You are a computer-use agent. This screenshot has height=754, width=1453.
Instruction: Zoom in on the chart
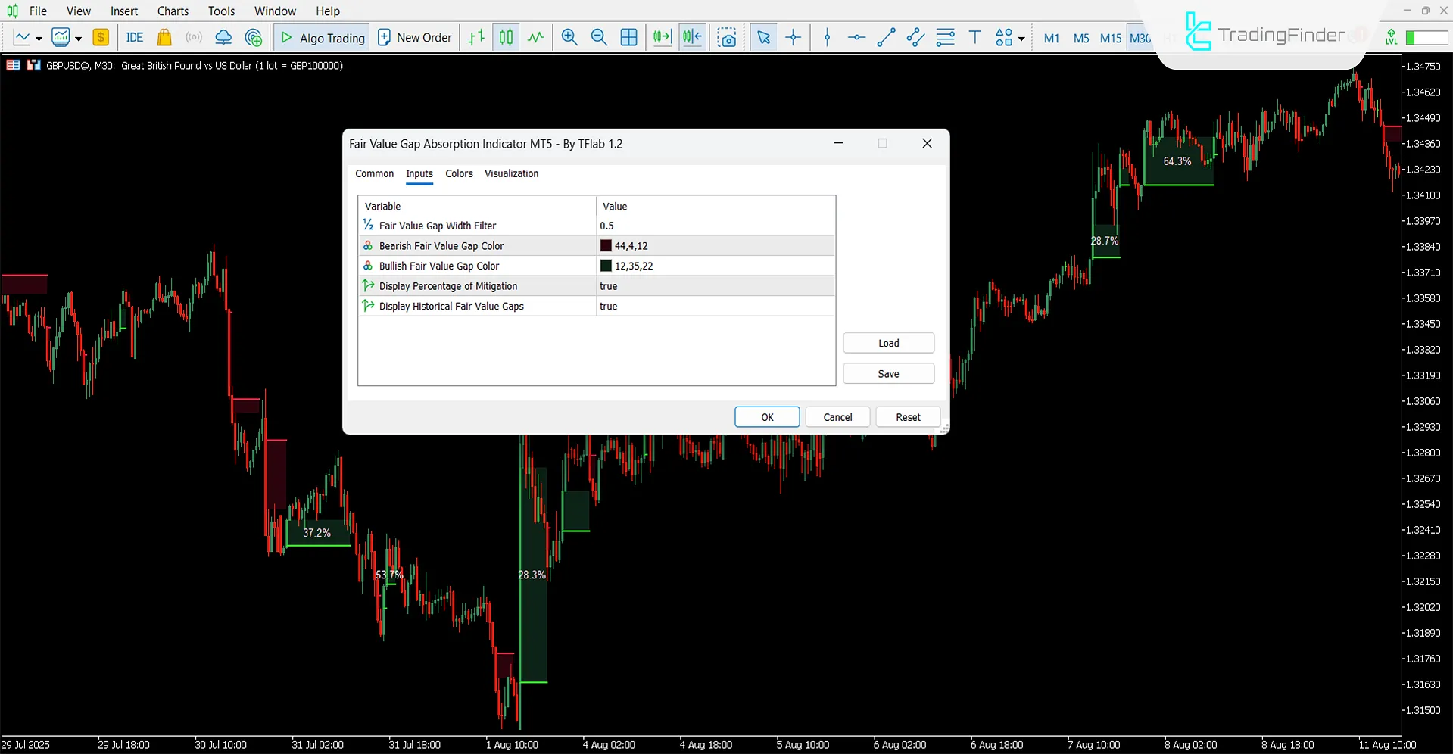pos(569,36)
